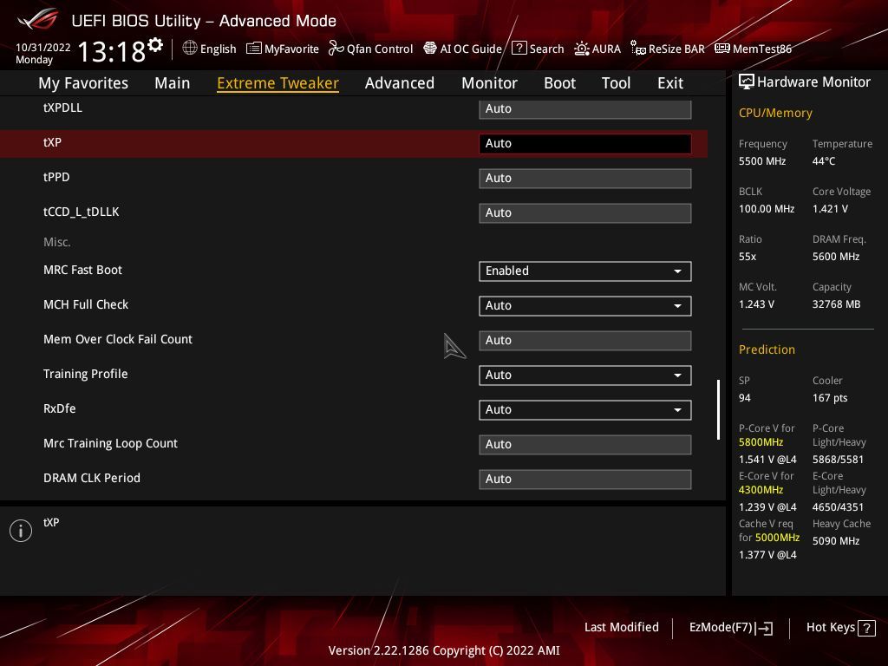Screen dimensions: 888x666
Task: Select DRAM CLK Period label
Action: pyautogui.click(x=92, y=478)
